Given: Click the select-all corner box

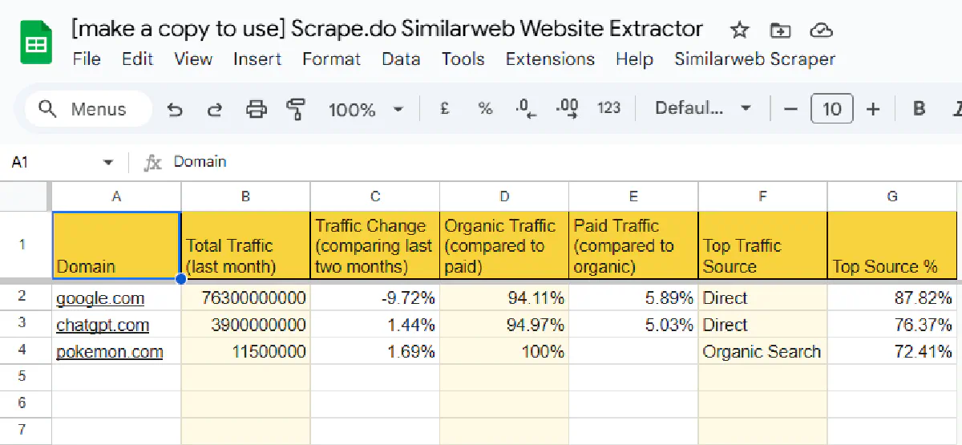Looking at the screenshot, I should [23, 196].
